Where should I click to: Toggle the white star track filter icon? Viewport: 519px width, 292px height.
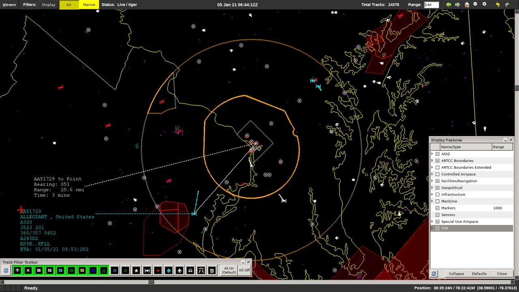(136, 271)
